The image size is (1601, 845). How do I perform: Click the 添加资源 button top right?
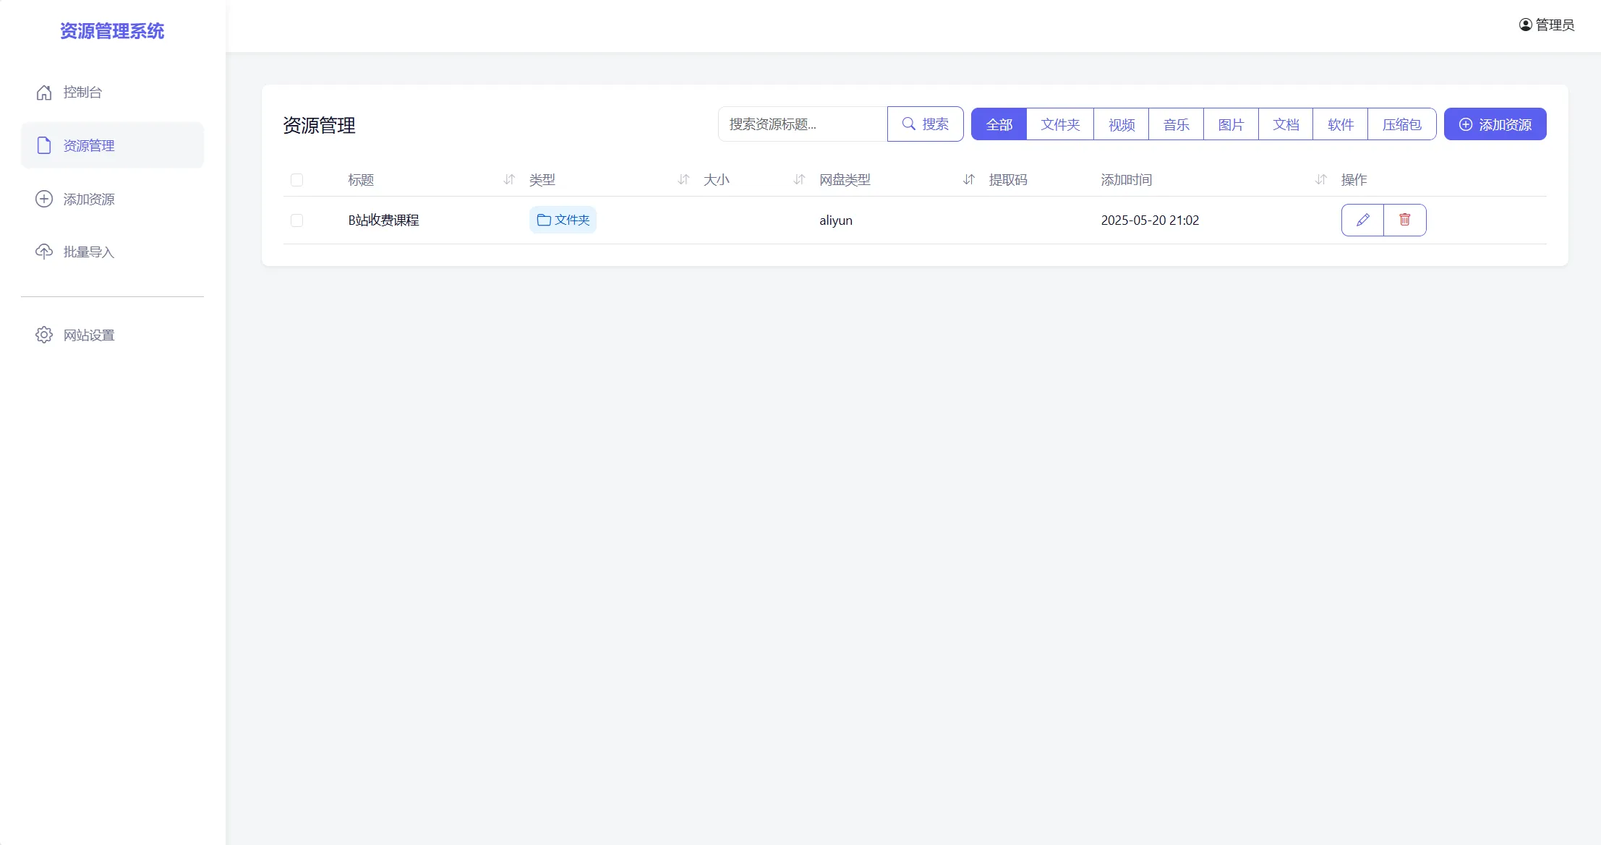tap(1495, 124)
